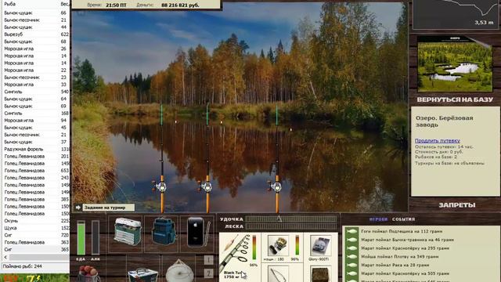501x282 pixels.
Task: Select the Сиг row weighing 720
Action: coord(36,235)
